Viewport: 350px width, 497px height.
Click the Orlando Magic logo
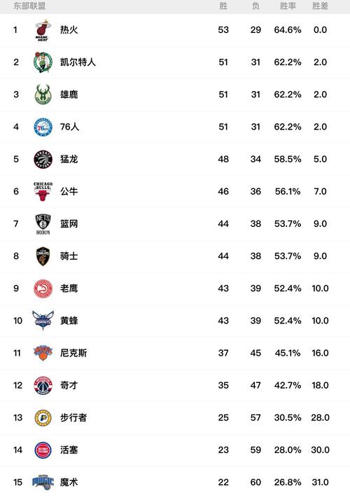43,482
